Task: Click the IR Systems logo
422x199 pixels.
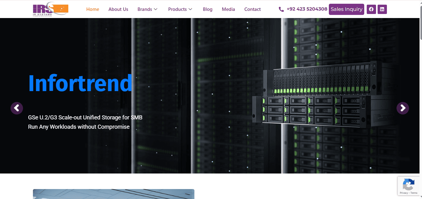Action: pos(51,9)
